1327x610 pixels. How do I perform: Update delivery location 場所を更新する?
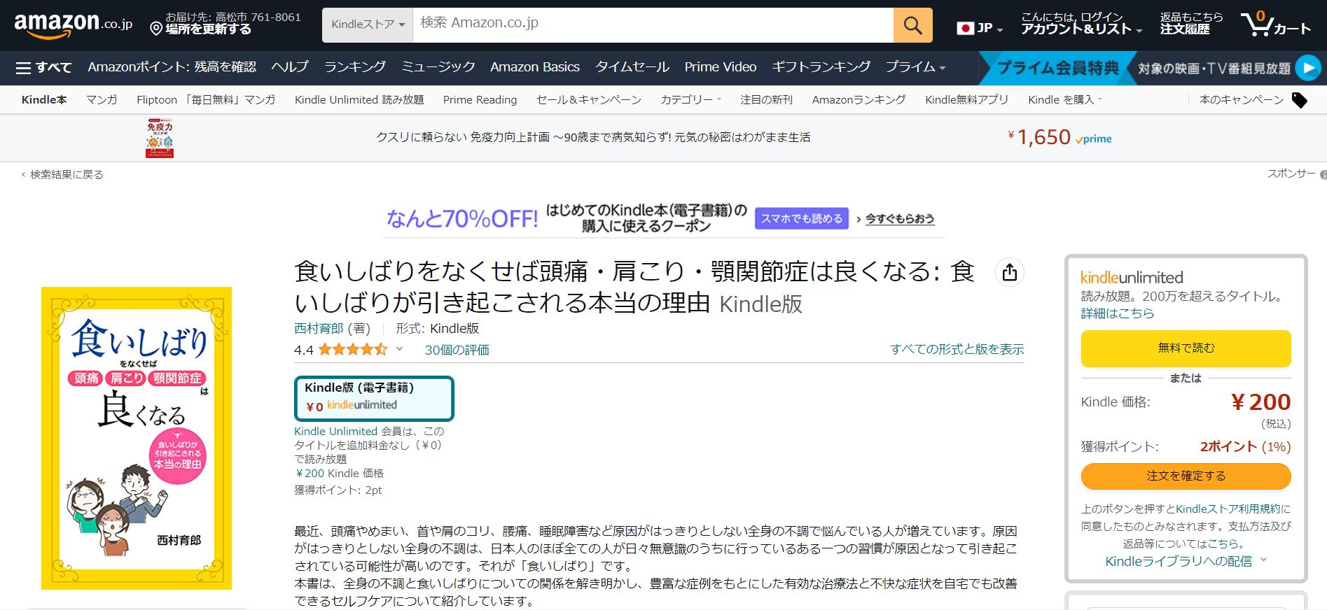208,29
